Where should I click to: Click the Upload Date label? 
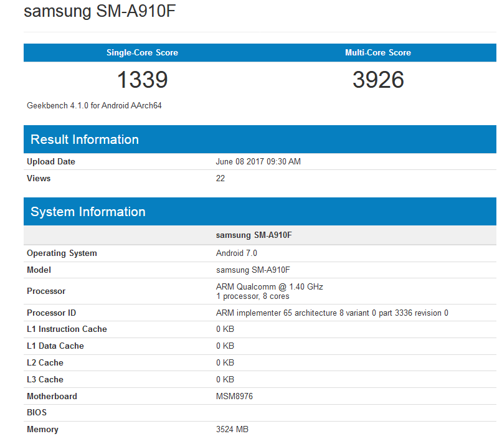click(51, 162)
